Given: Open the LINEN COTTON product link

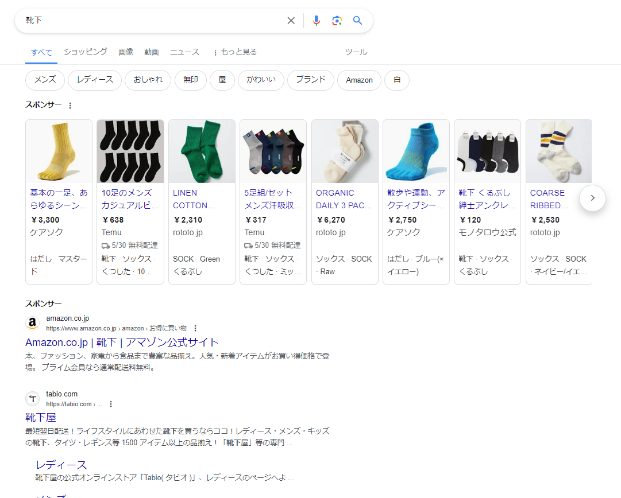Looking at the screenshot, I should click(194, 199).
